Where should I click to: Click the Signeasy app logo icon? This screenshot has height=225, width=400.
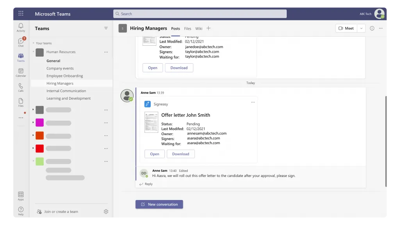147,104
